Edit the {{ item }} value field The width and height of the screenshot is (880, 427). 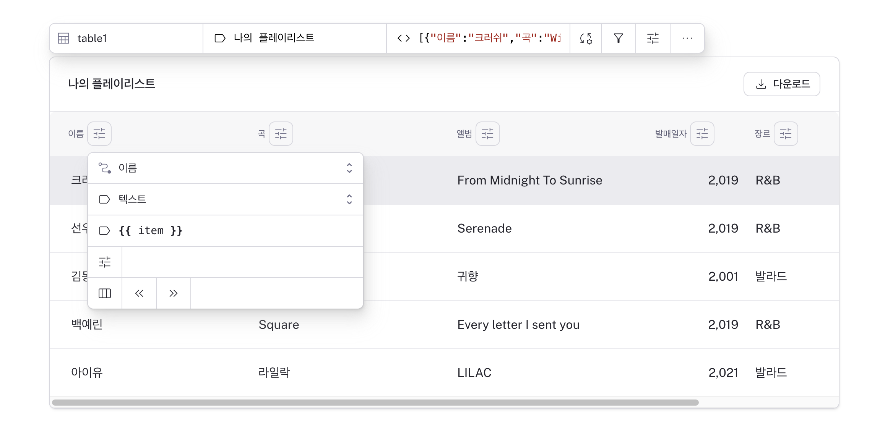tap(226, 231)
